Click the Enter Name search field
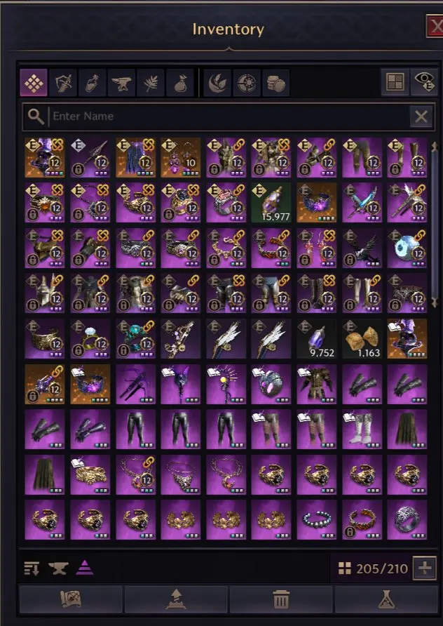Viewport: 443px width, 626px height. click(x=228, y=116)
